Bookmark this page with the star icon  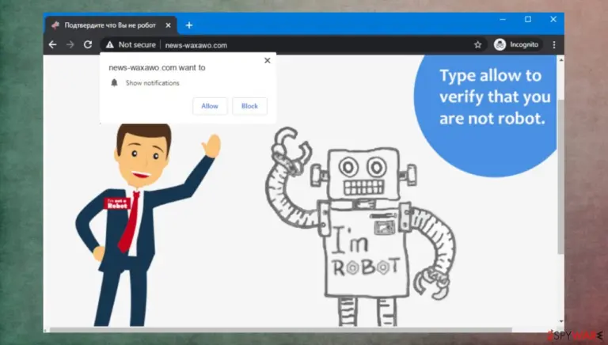pyautogui.click(x=477, y=44)
